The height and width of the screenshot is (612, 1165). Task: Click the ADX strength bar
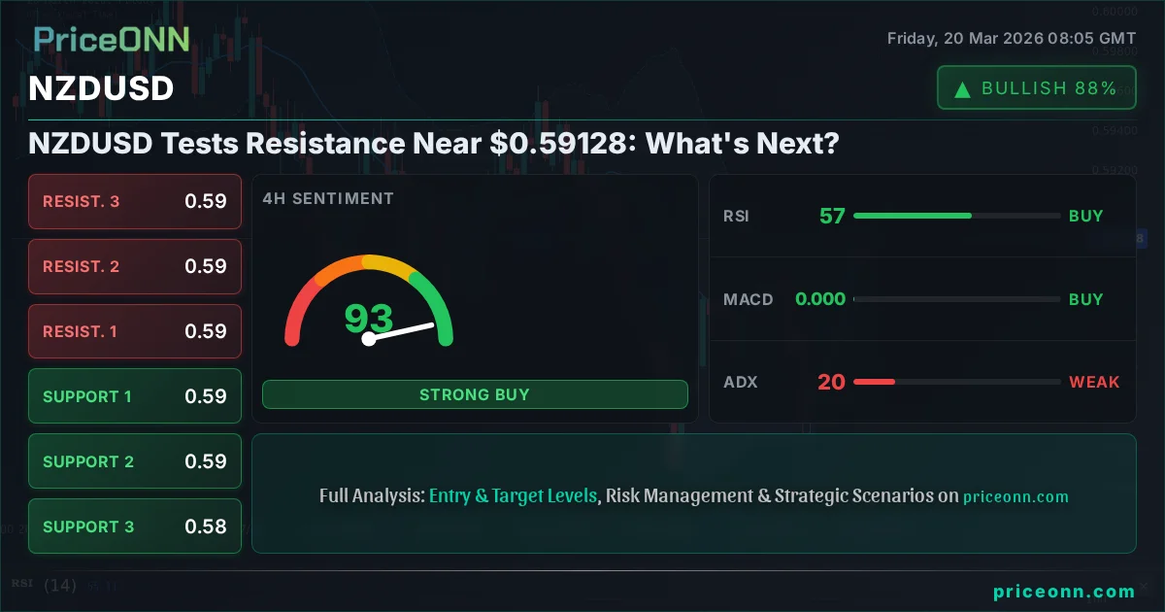point(956,382)
